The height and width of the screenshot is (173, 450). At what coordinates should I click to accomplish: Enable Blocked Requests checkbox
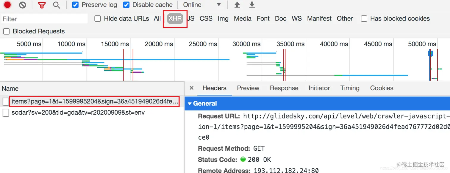[x=7, y=31]
